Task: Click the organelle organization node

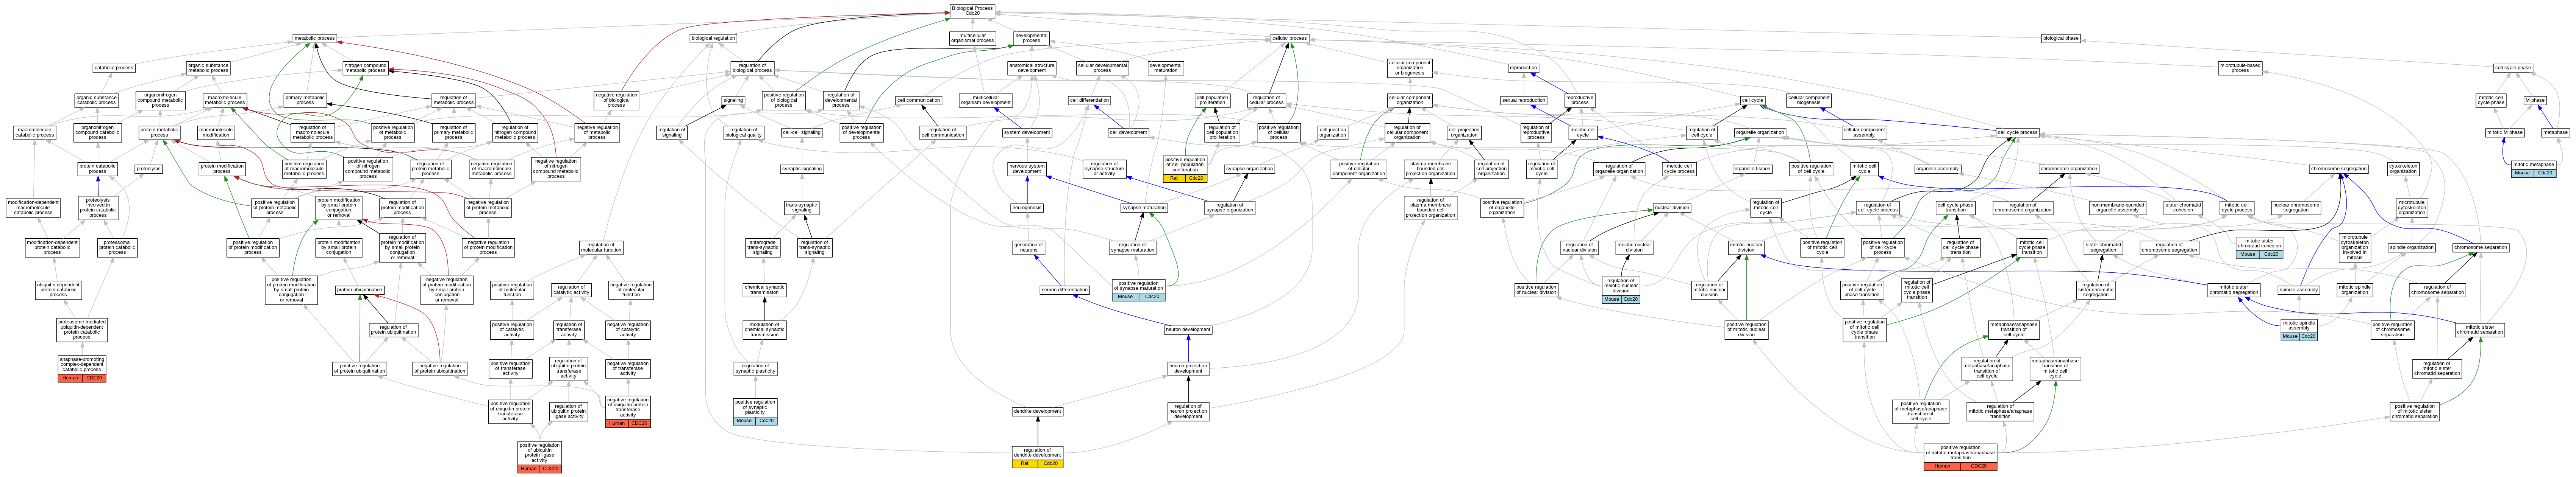Action: point(1759,132)
